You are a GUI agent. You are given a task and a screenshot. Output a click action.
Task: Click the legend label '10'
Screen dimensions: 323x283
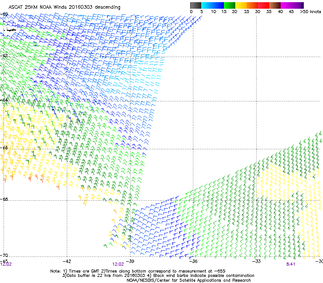point(213,12)
